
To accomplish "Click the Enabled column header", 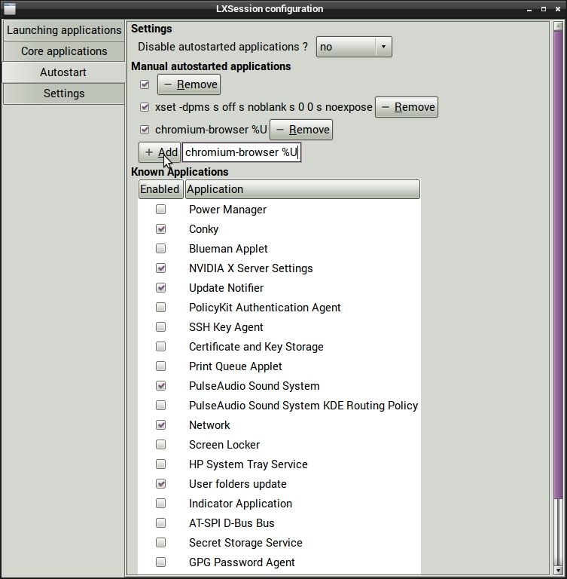I will [x=160, y=189].
